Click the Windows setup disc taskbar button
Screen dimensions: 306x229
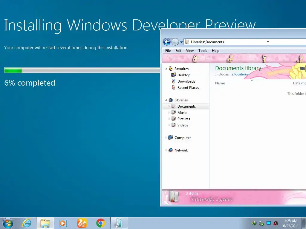tap(119, 223)
